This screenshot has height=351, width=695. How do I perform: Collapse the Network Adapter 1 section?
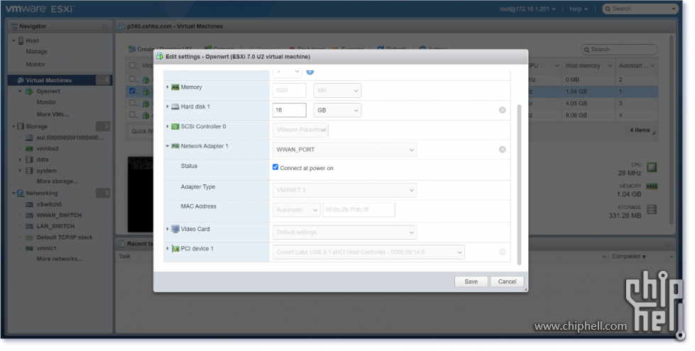[168, 146]
